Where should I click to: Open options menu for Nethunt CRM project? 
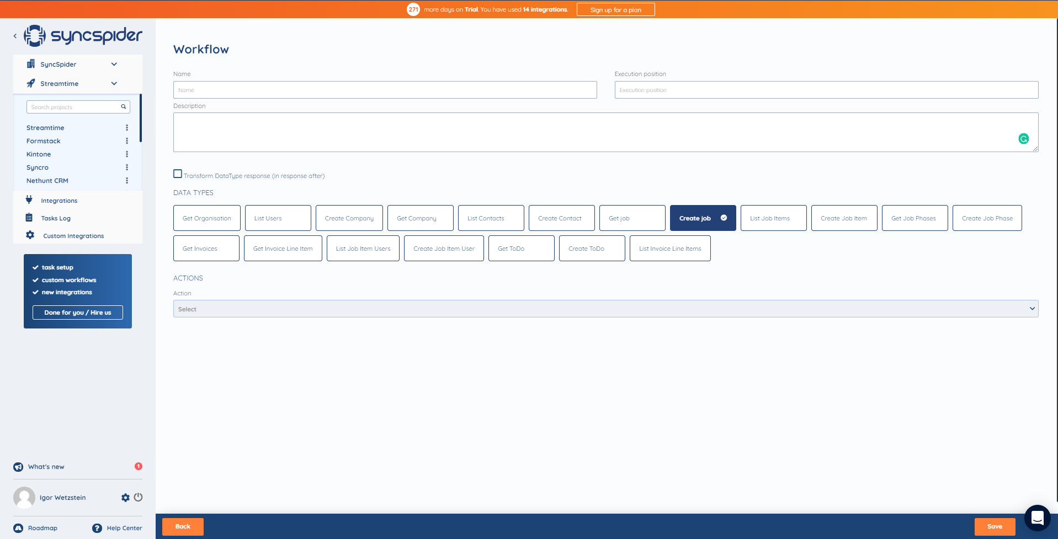coord(127,181)
